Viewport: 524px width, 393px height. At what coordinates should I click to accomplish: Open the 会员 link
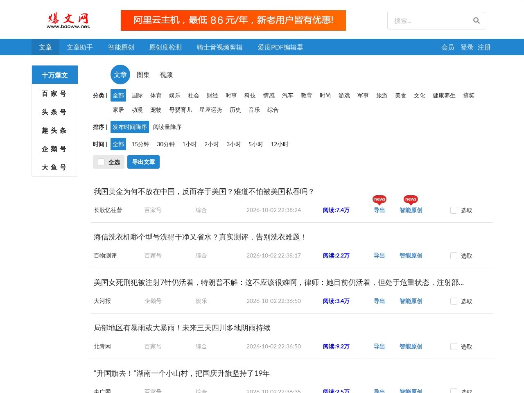(448, 47)
